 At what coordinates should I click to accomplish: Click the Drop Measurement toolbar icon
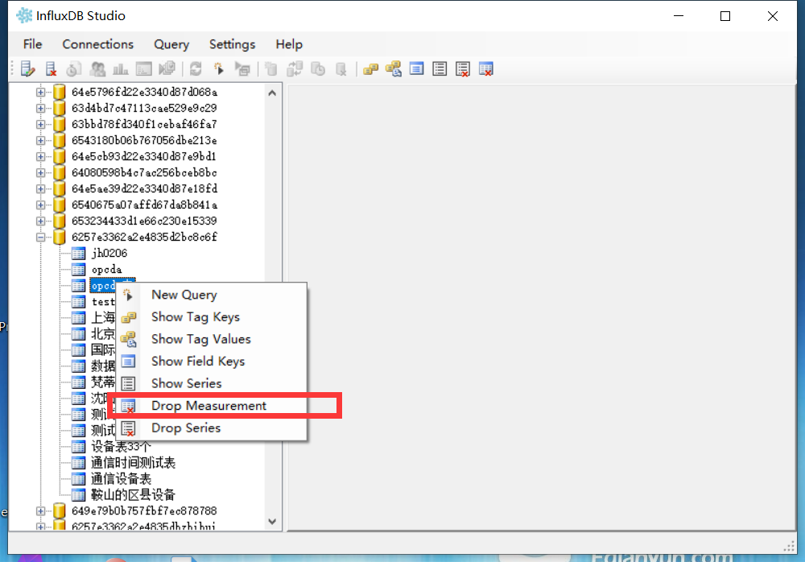pyautogui.click(x=485, y=68)
